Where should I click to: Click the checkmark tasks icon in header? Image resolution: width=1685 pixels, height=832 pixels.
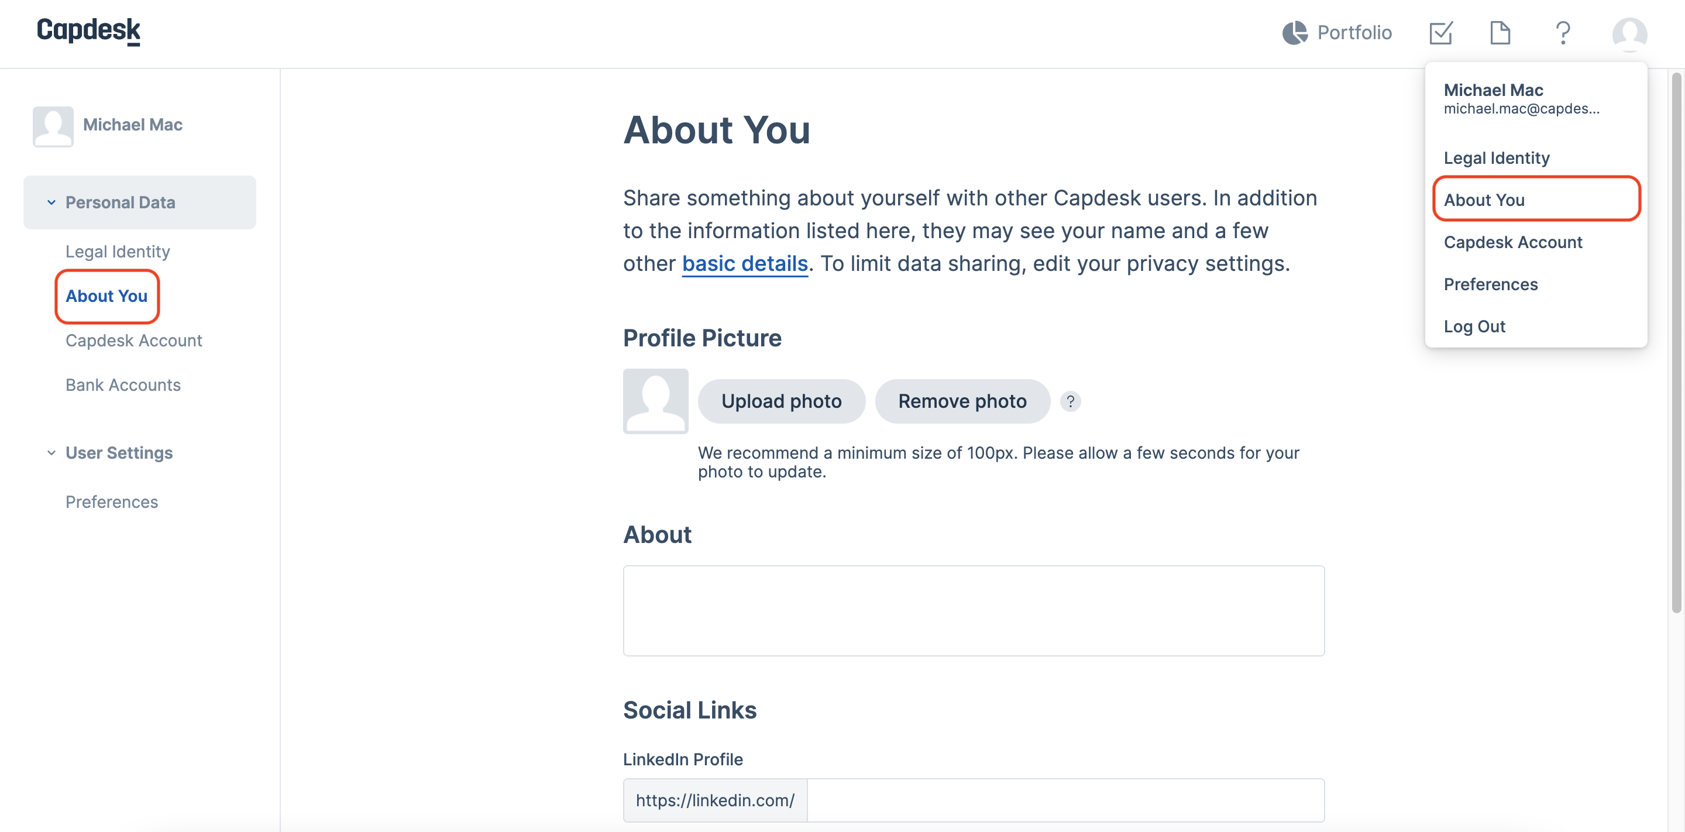[x=1441, y=33]
